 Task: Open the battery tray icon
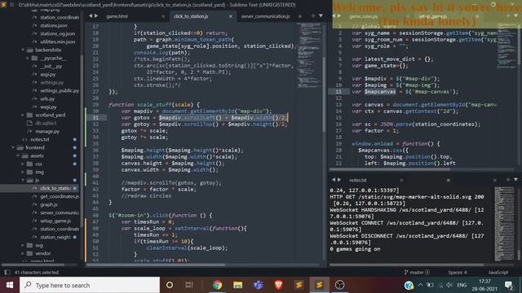pyautogui.click(x=430, y=285)
